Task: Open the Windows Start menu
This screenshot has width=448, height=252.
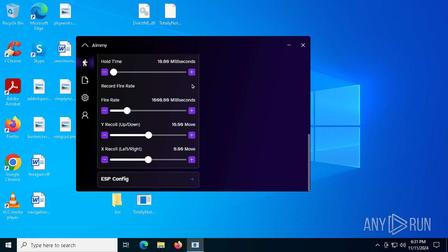Action: pyautogui.click(x=8, y=245)
